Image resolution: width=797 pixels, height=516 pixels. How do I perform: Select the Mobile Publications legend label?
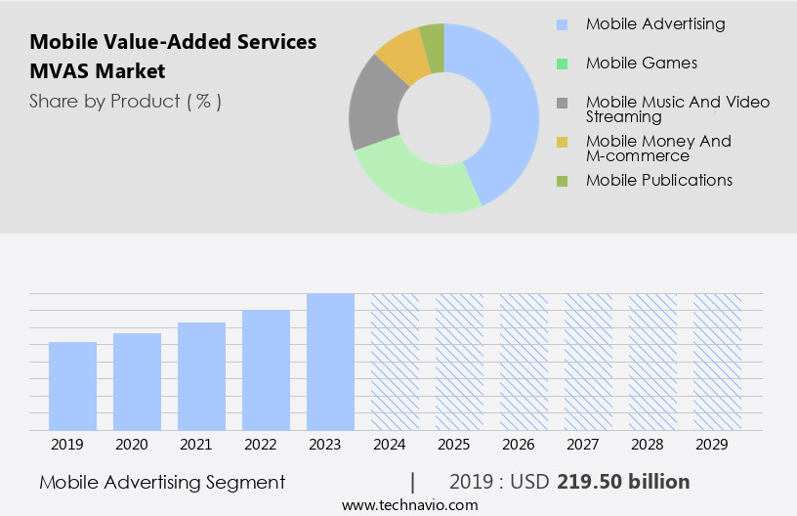click(x=658, y=181)
